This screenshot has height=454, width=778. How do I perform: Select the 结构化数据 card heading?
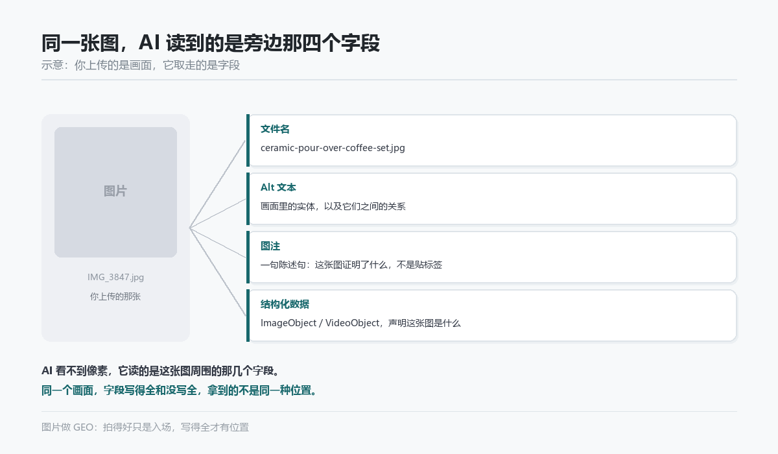tap(285, 304)
